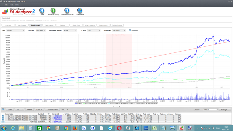This screenshot has width=233, height=131.
Task: Open the blue N app icon on taskbar
Action: coord(110,128)
